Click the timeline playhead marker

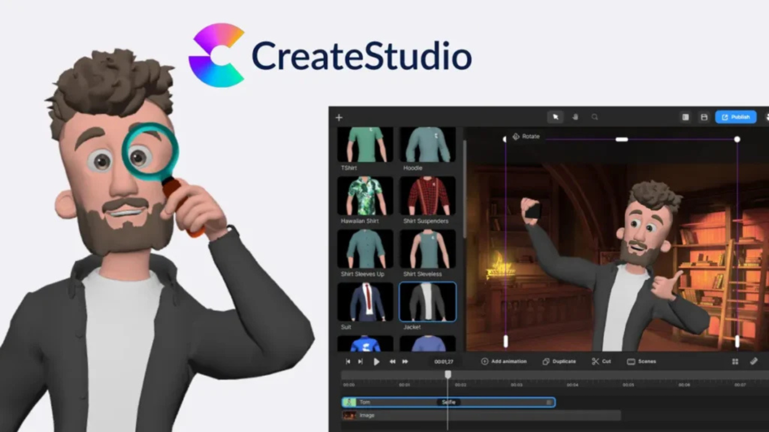(448, 374)
